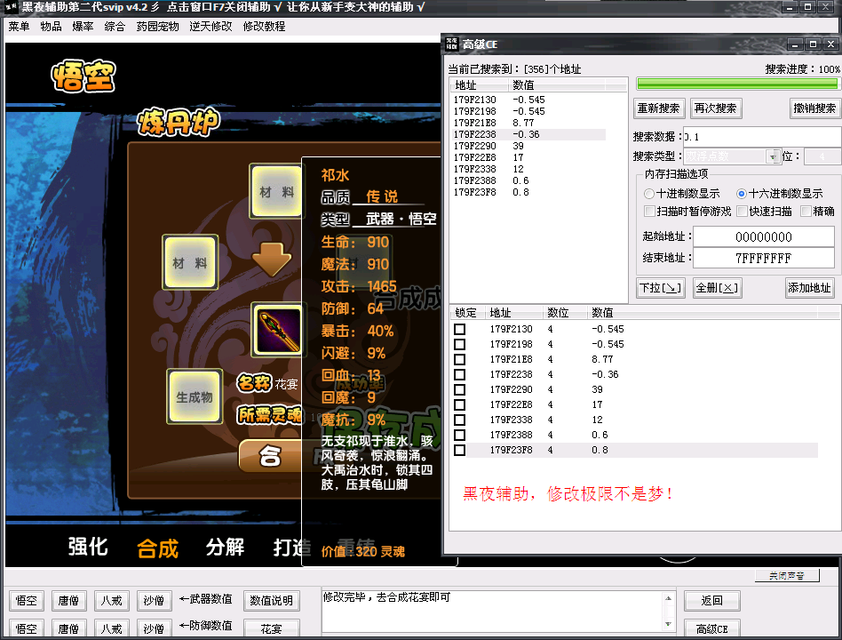842x640 pixels.
Task: Lock address 179F2130 checkbox
Action: pos(460,329)
